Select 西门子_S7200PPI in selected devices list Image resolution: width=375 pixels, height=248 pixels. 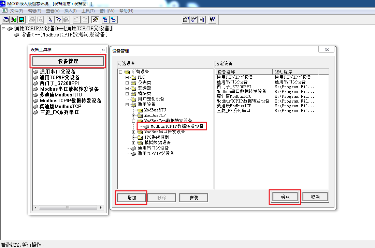(234, 87)
